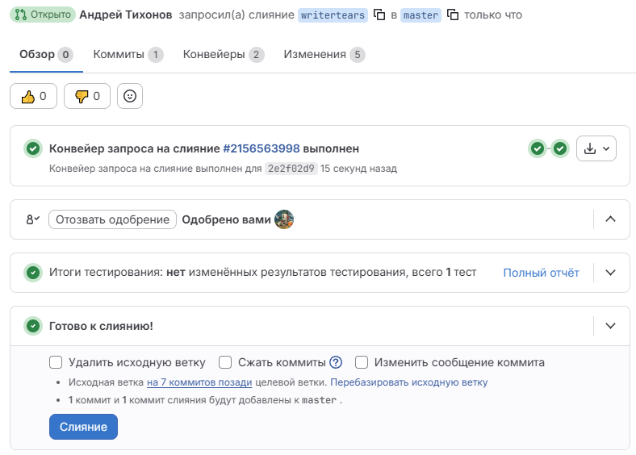Open first pipeline stage status icon
This screenshot has height=455, width=636.
(538, 148)
